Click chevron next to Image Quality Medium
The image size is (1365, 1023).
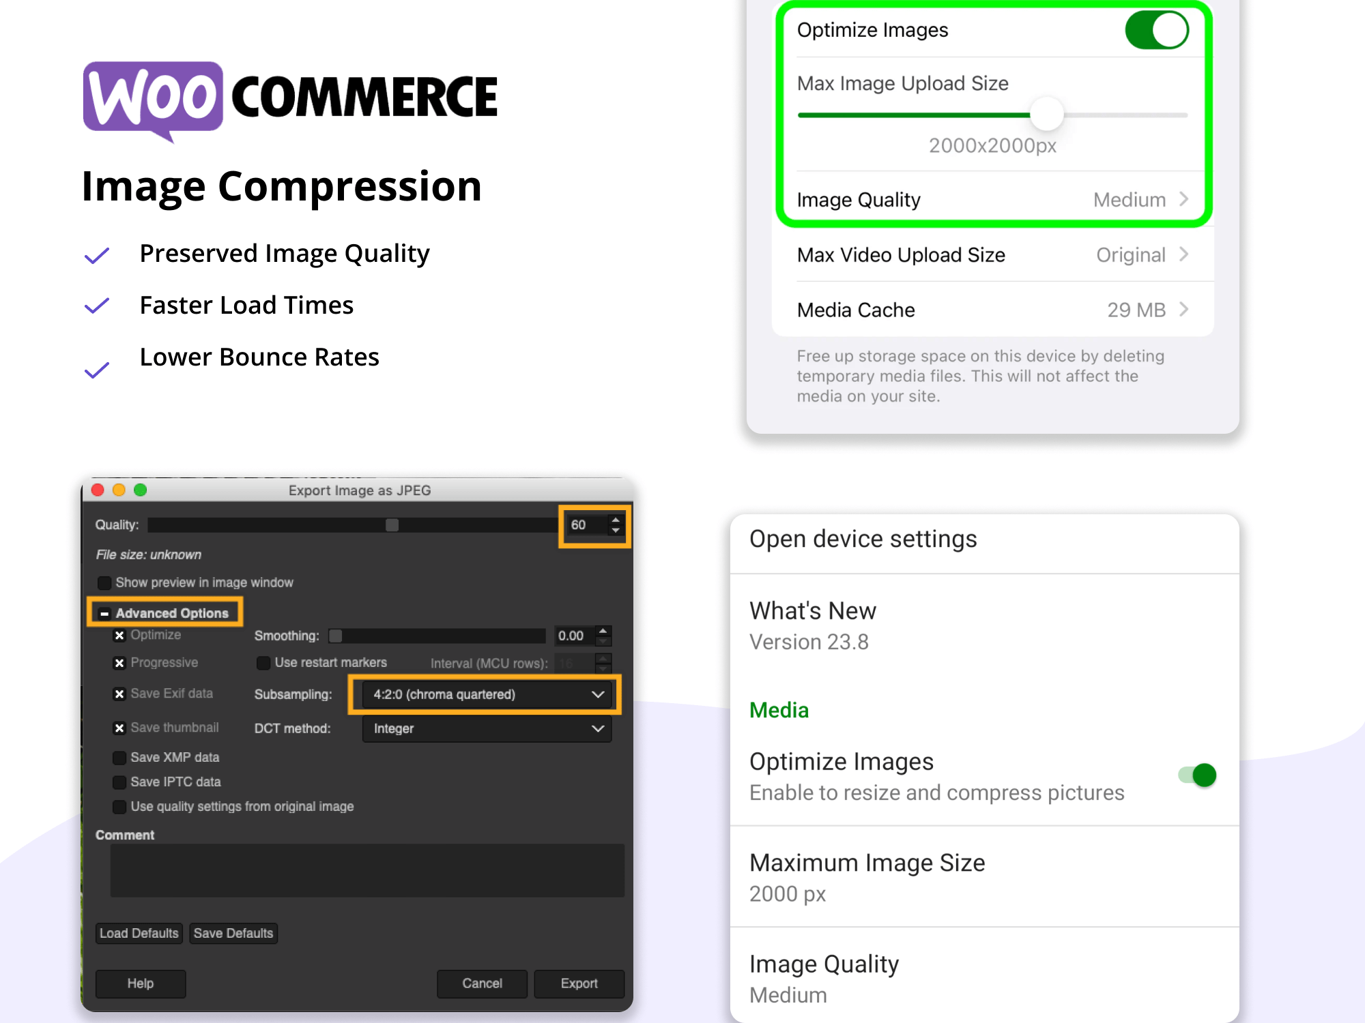[x=1184, y=199]
